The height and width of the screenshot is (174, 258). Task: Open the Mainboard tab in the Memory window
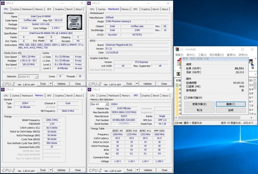(27, 96)
